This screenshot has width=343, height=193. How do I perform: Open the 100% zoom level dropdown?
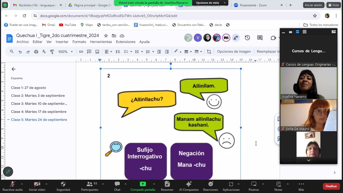point(65,52)
